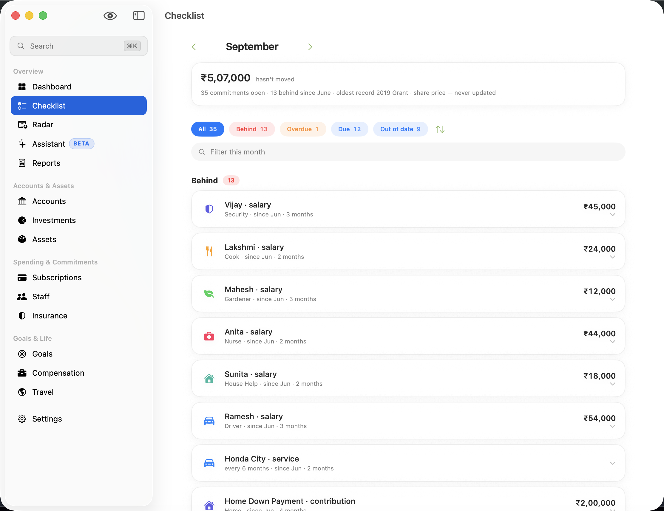664x511 pixels.
Task: Open Travel in sidebar
Action: 79,392
